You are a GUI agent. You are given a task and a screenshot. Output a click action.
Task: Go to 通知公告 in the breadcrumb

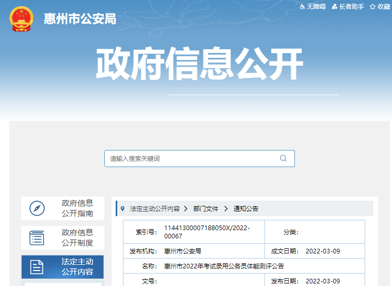pos(246,209)
